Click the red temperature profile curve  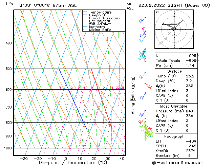[x=102, y=99]
